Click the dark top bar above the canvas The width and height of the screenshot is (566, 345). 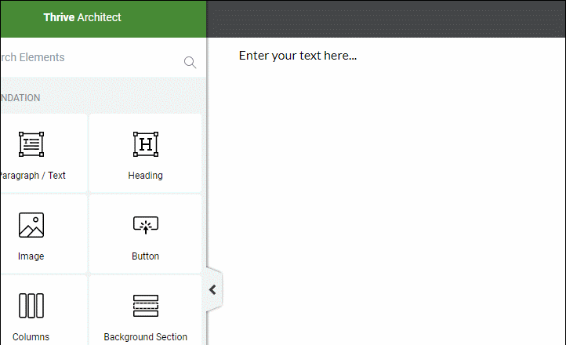386,18
